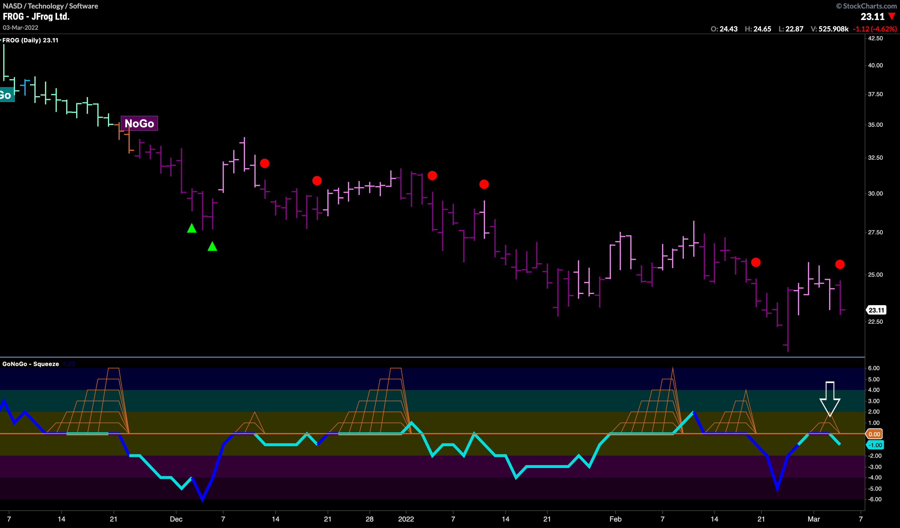Viewport: 900px width, 528px height.
Task: Click the 03-Mar-2022 date text
Action: 20,28
